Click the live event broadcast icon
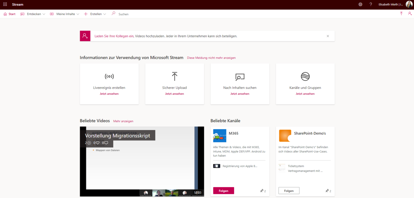The width and height of the screenshot is (414, 198). coord(109,77)
